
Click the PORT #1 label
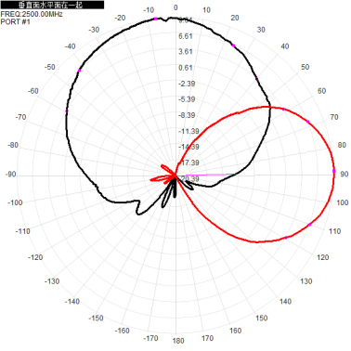(x=16, y=21)
